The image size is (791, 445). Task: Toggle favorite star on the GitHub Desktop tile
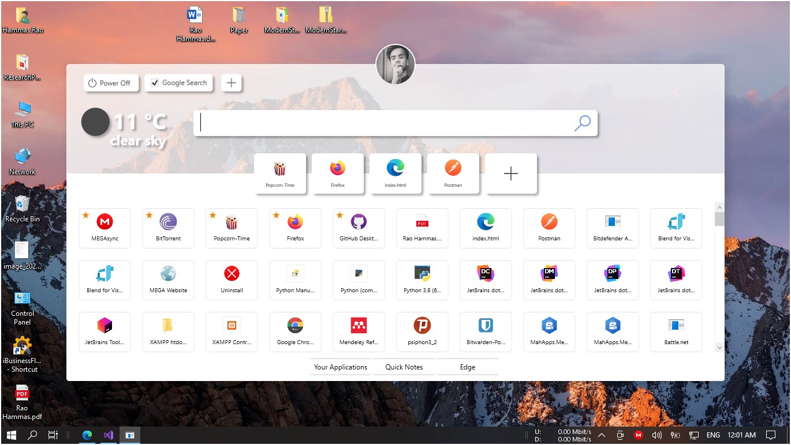(x=339, y=215)
